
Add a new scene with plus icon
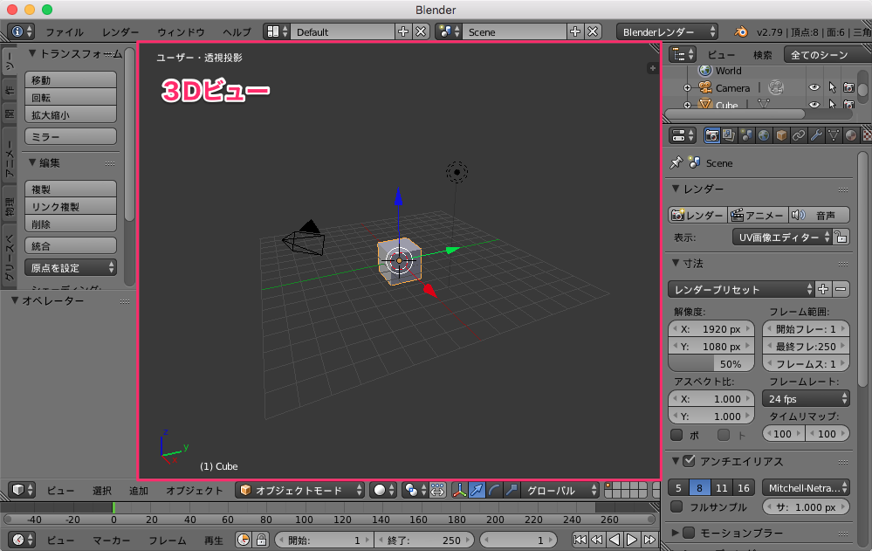[x=575, y=31]
